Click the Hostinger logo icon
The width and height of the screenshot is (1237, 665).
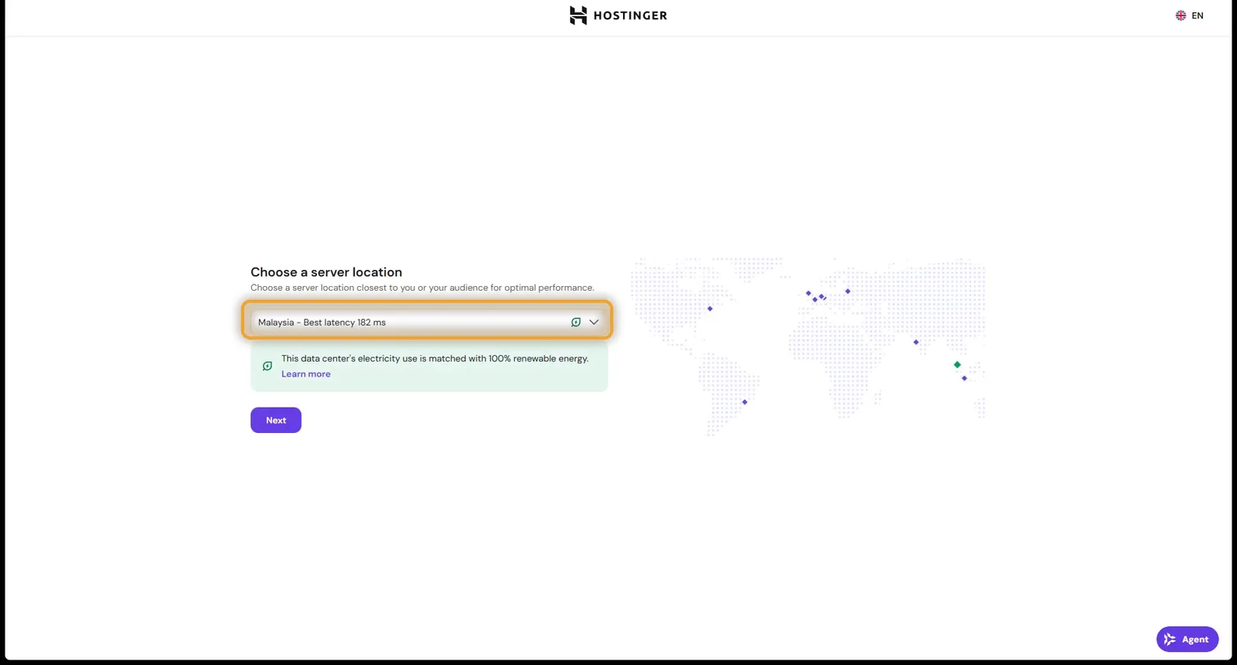tap(578, 15)
